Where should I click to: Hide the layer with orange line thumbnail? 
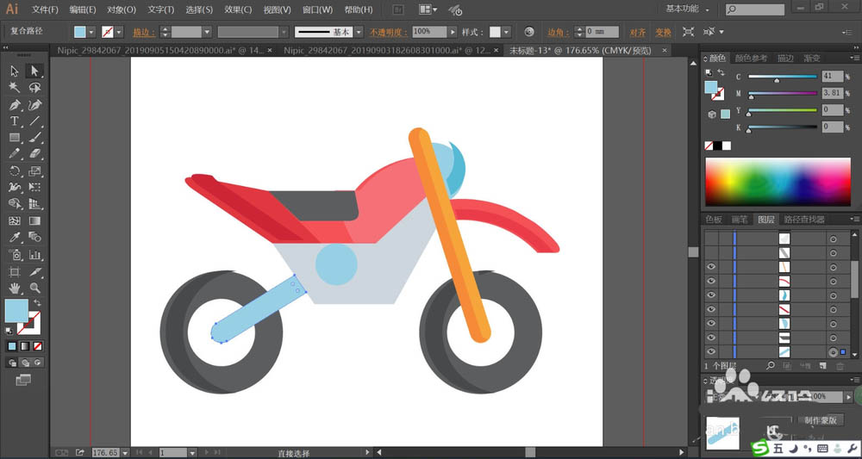coord(711,267)
